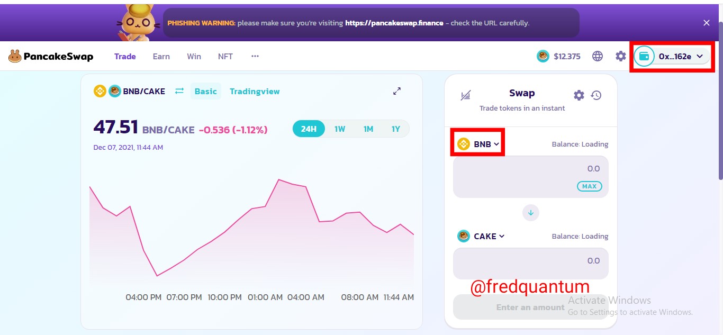The width and height of the screenshot is (723, 335).
Task: Open the NFT menu
Action: (225, 56)
